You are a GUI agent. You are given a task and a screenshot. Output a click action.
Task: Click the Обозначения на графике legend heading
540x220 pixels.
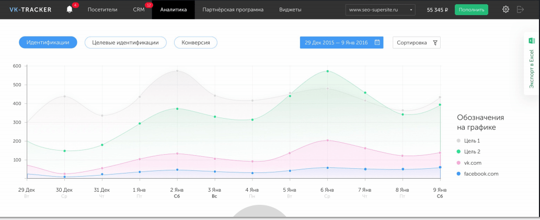(480, 122)
